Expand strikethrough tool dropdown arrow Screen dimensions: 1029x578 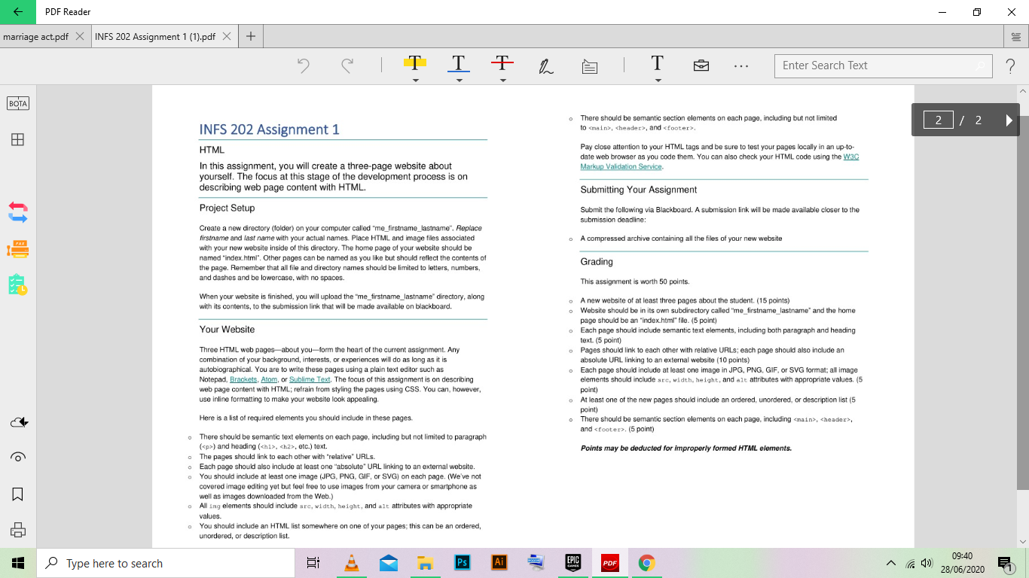tap(502, 80)
